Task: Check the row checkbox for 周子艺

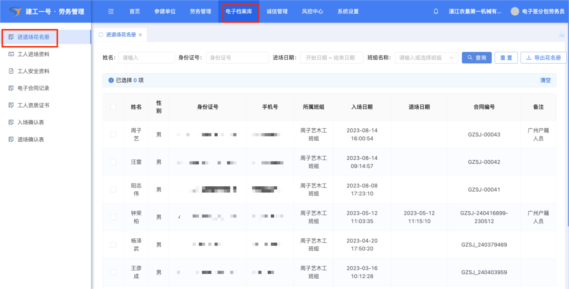Action: (x=113, y=135)
